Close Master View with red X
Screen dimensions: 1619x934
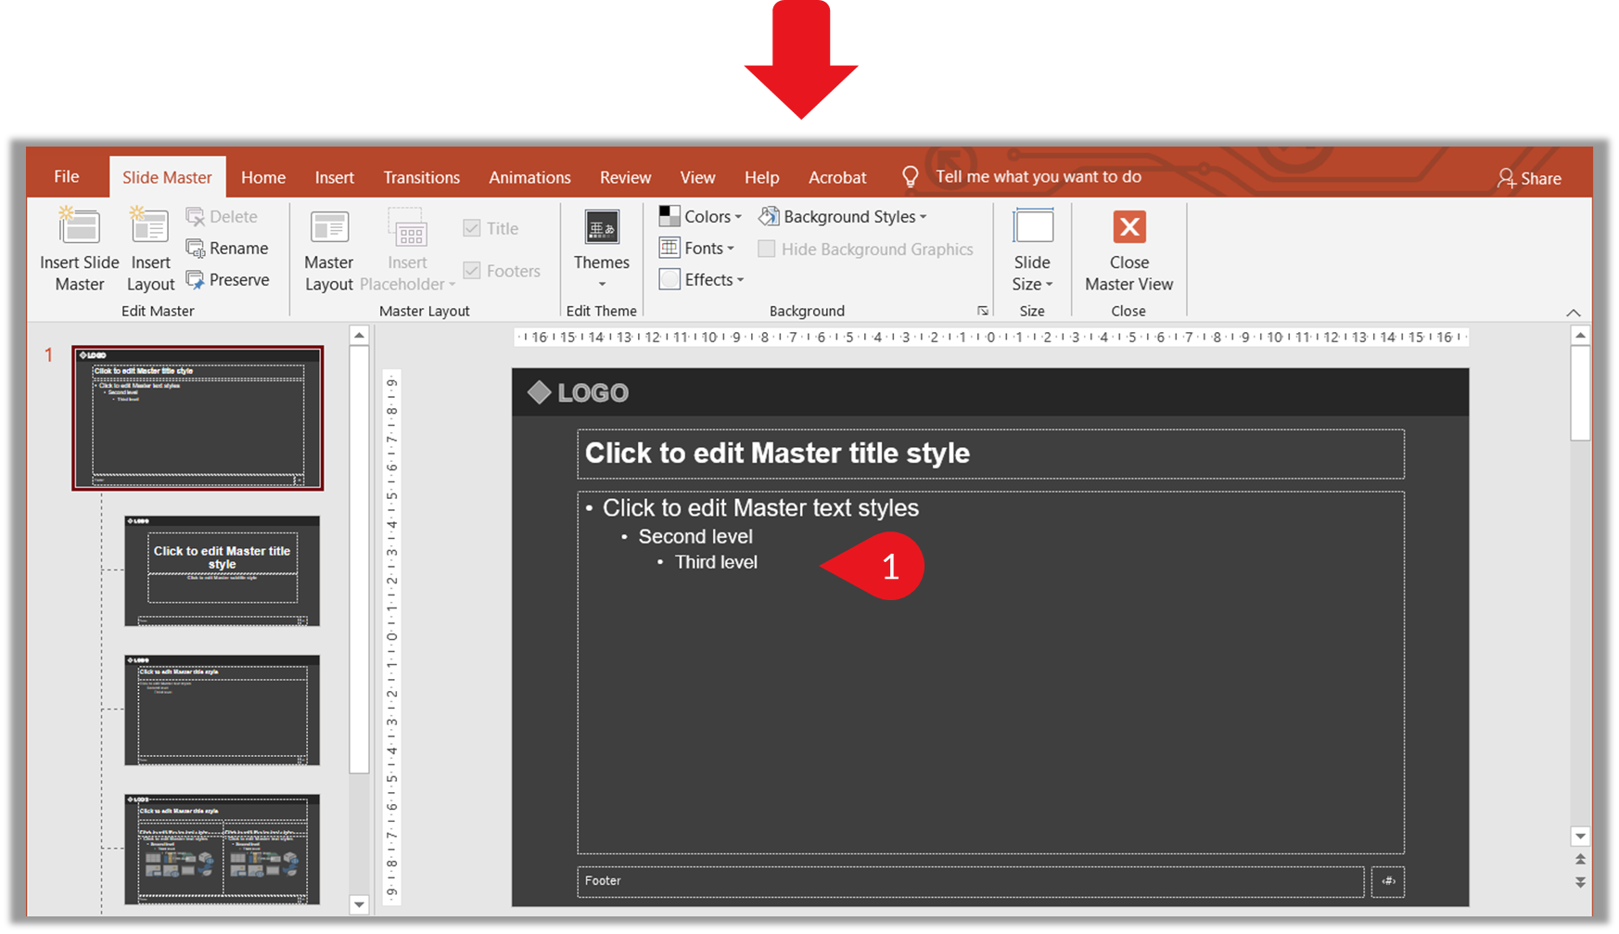(1128, 227)
